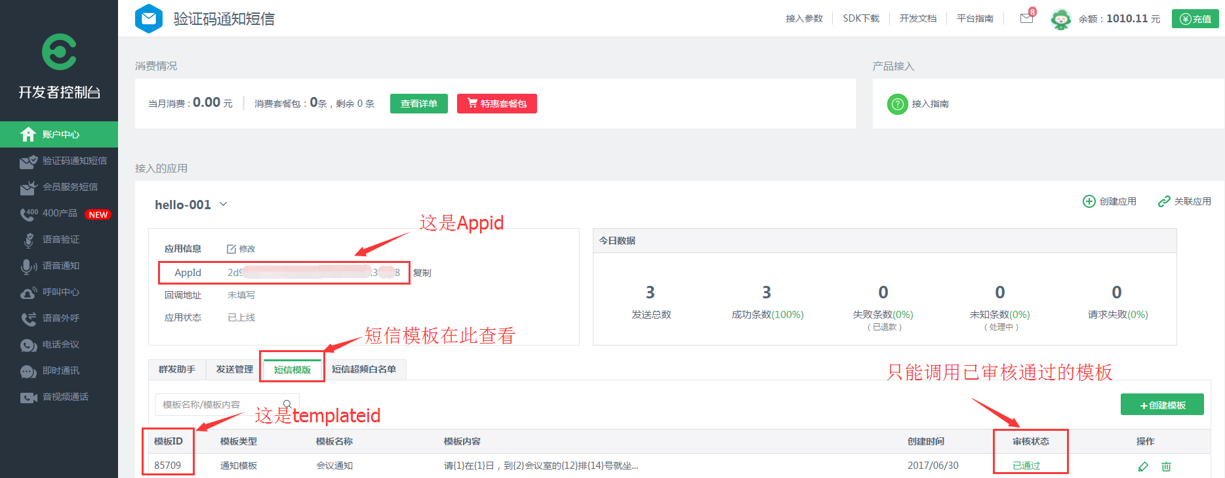Click the 音视频通话 camera icon

point(28,397)
